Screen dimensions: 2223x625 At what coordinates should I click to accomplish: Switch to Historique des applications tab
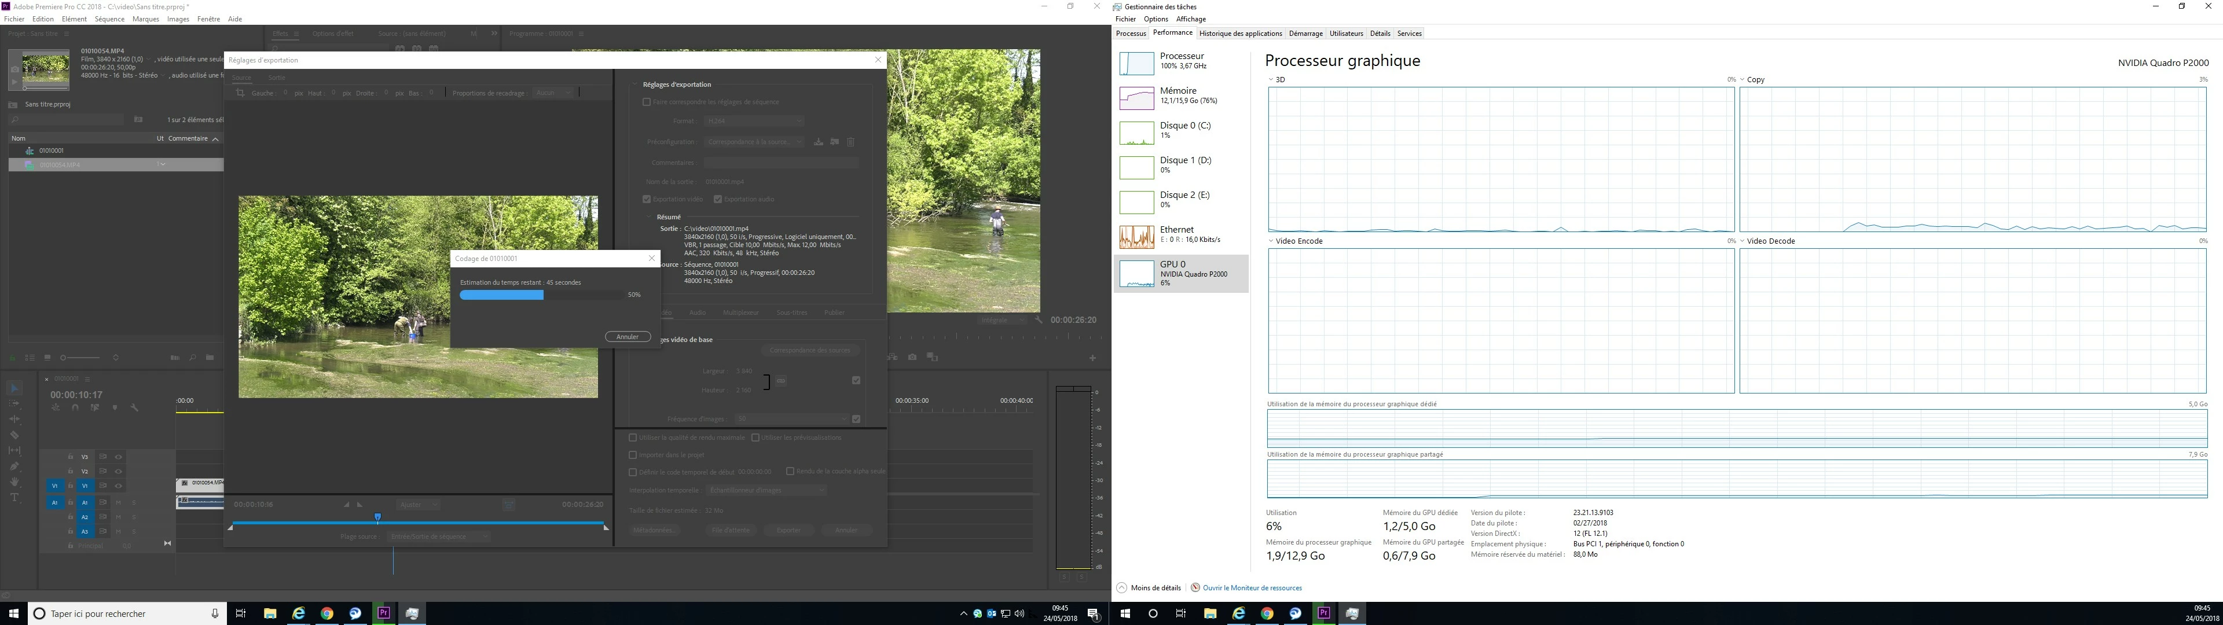[1240, 34]
